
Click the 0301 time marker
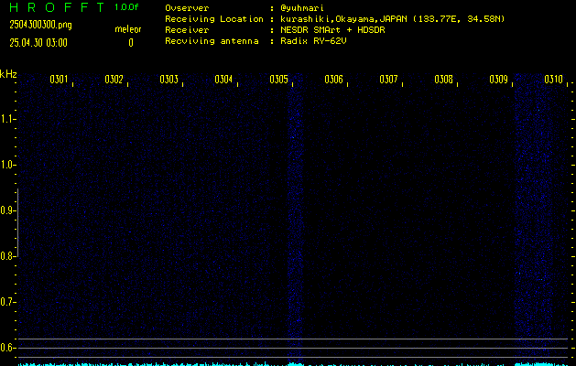pos(59,80)
